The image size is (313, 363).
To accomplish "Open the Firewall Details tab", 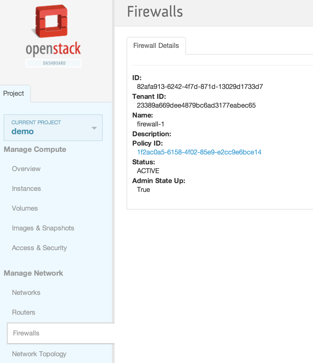I will 156,46.
